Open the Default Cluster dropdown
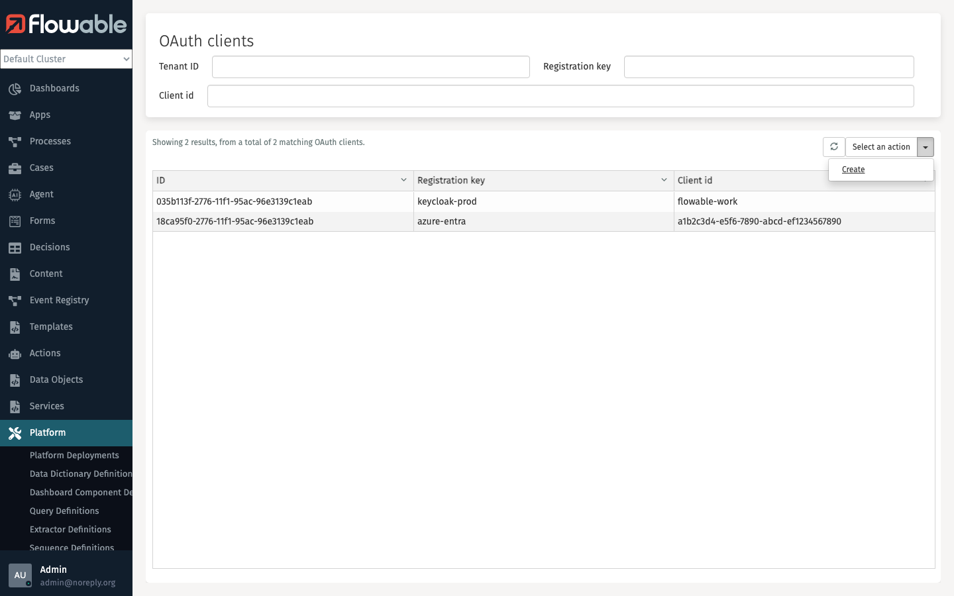This screenshot has height=596, width=954. 66,59
